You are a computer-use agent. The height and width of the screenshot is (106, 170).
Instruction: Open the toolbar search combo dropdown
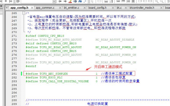(54, 1)
